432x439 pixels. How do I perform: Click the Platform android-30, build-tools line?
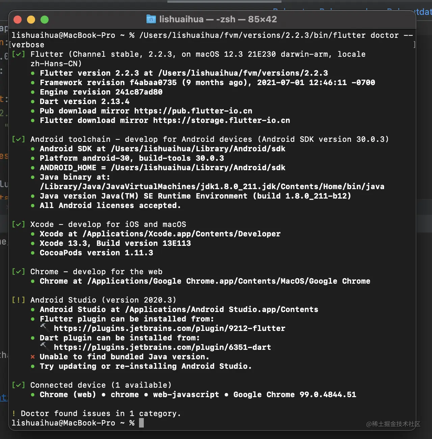click(x=132, y=158)
